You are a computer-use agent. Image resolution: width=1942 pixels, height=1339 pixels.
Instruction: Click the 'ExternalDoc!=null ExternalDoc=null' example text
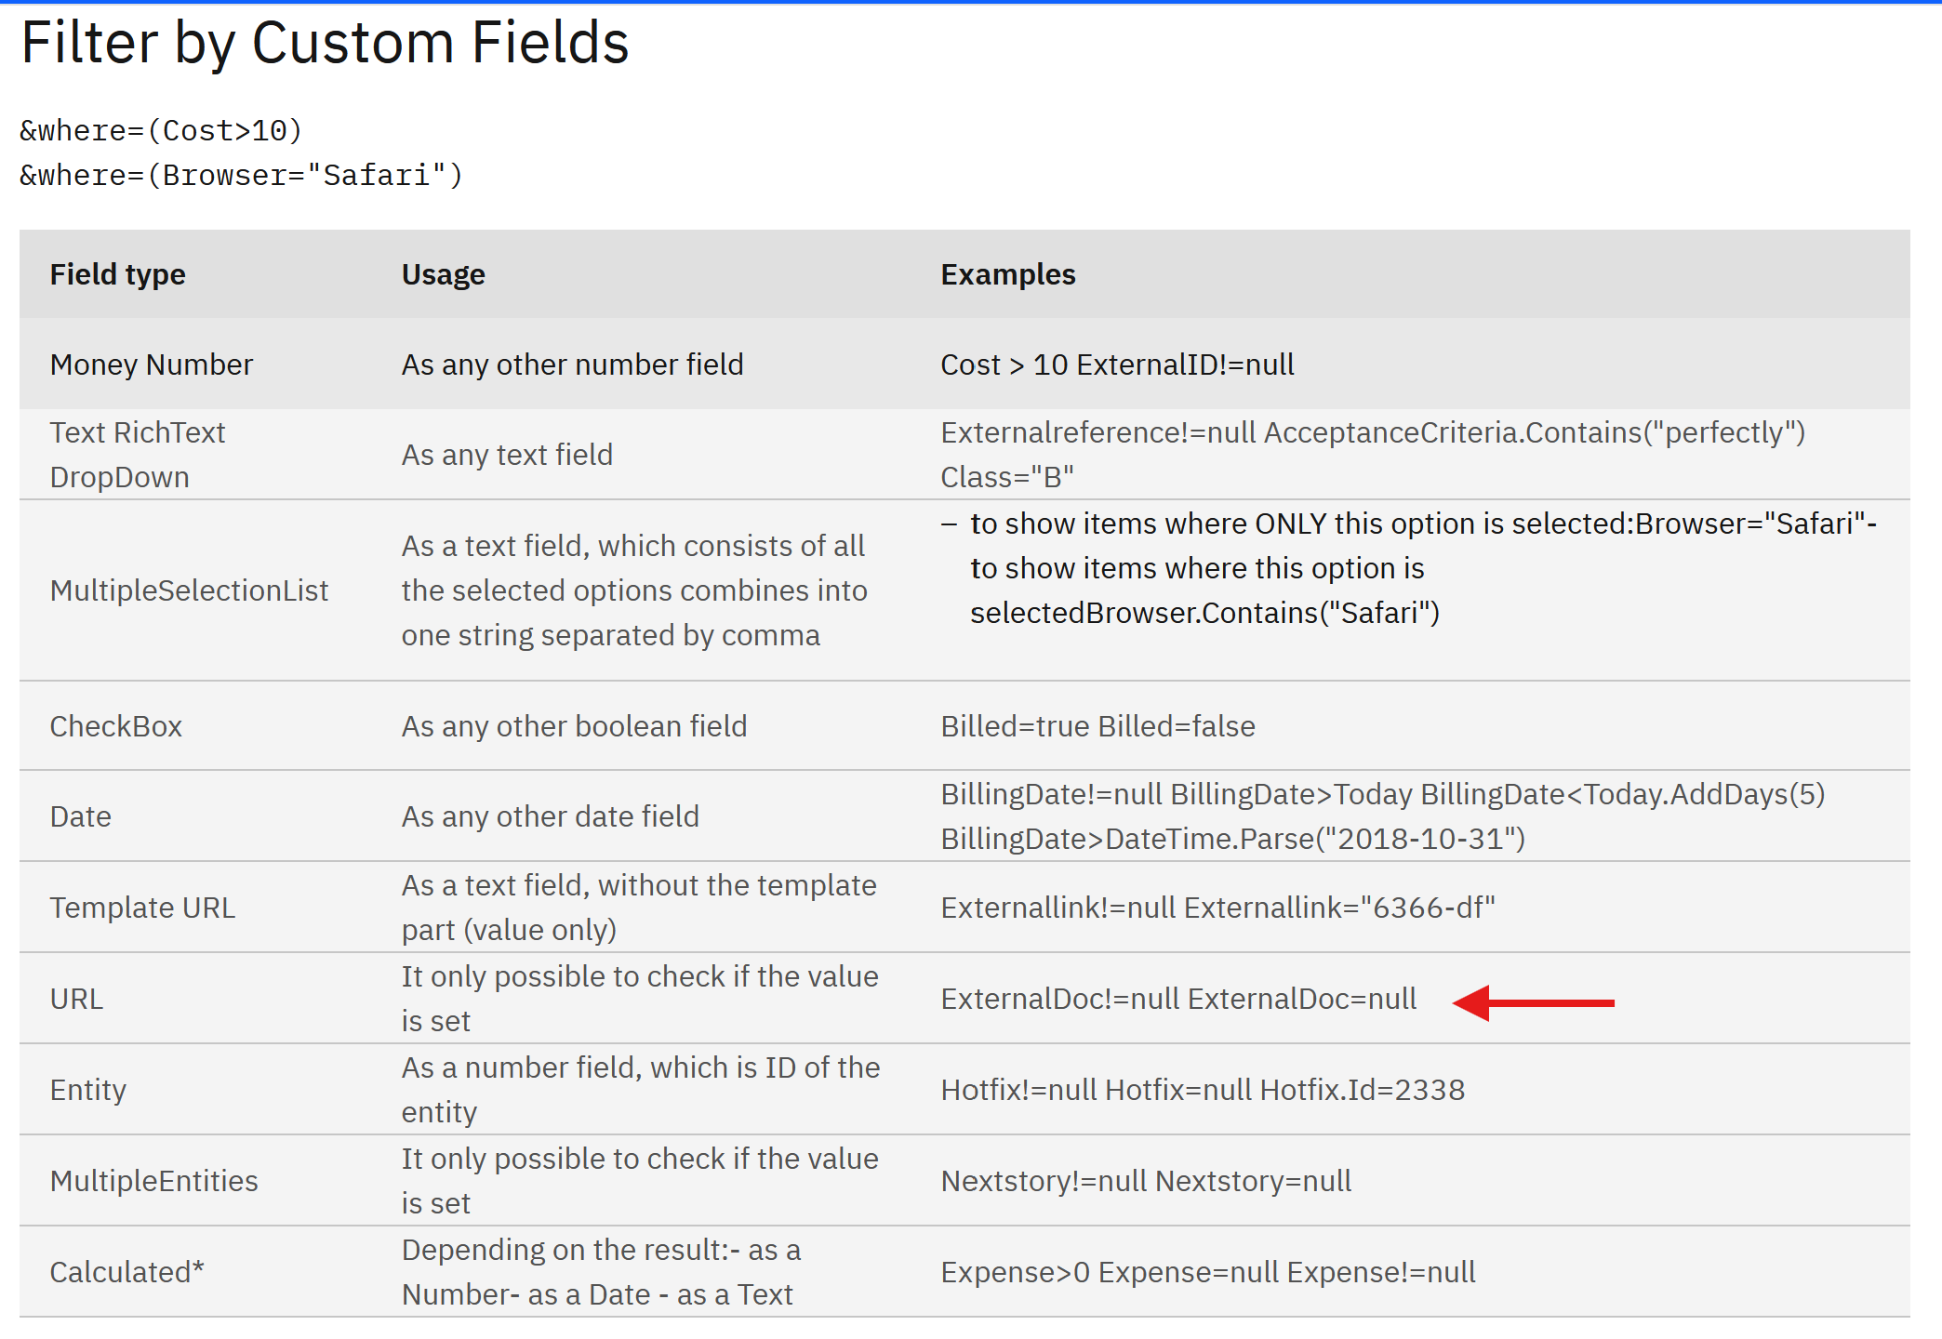1177,999
